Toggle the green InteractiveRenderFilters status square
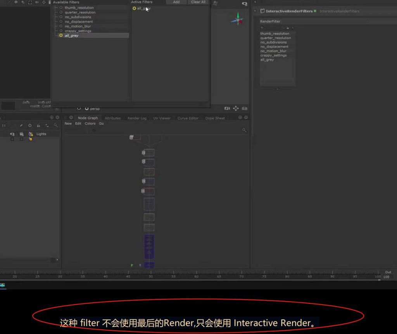This screenshot has height=334, width=397. coord(315,11)
